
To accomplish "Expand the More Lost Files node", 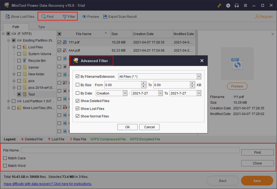I will 8,108.
